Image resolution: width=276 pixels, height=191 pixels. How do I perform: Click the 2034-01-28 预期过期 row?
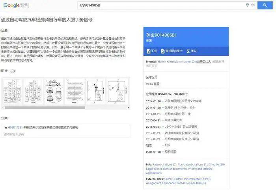point(161,152)
